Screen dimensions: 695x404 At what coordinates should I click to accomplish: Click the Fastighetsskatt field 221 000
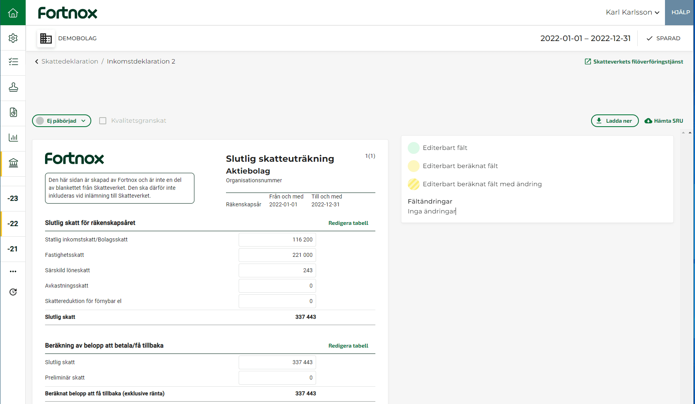pyautogui.click(x=277, y=255)
